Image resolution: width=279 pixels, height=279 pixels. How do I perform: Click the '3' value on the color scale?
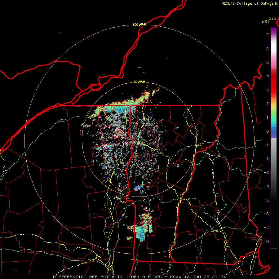click(268, 90)
